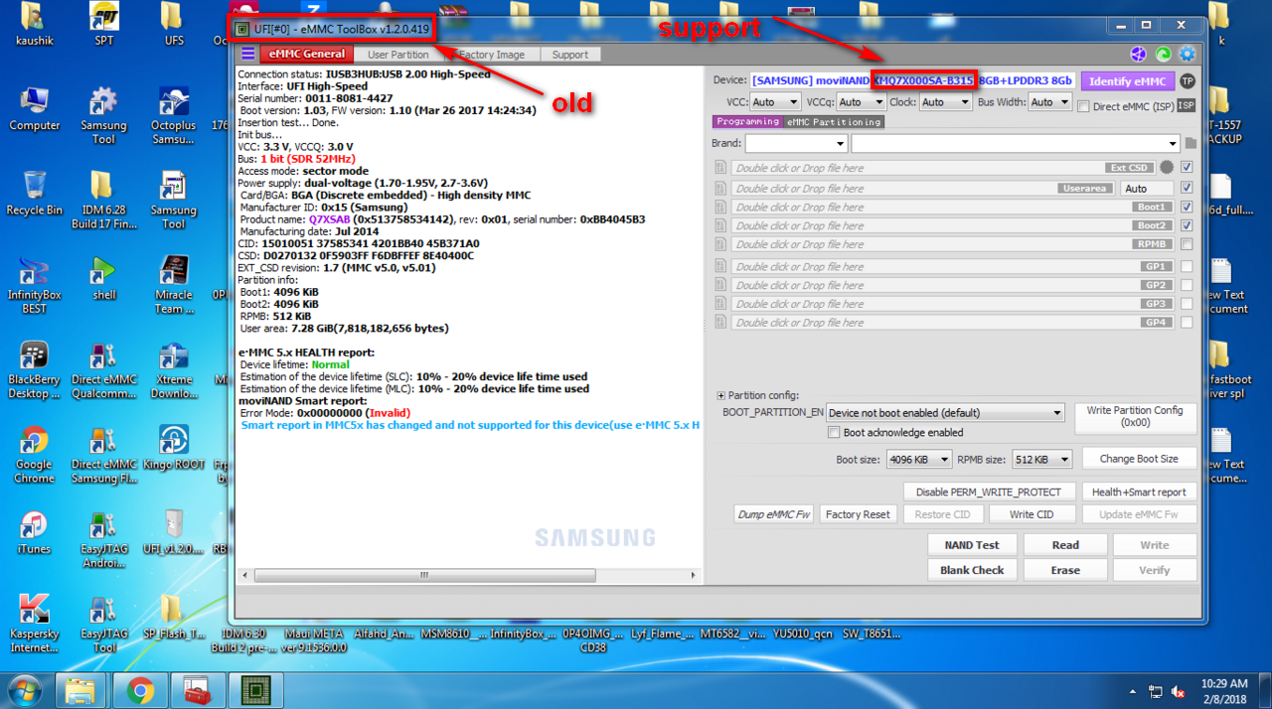Enable Boot acknowledge enabled checkbox
Viewport: 1272px width, 709px height.
tap(834, 433)
